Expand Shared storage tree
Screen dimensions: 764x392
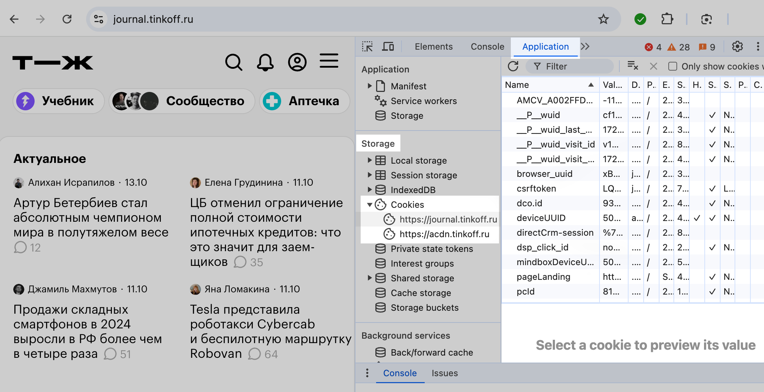[370, 278]
